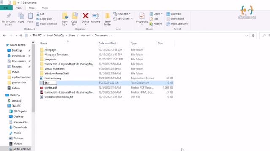Sort by the Size column header
270x151 pixels.
point(160,44)
